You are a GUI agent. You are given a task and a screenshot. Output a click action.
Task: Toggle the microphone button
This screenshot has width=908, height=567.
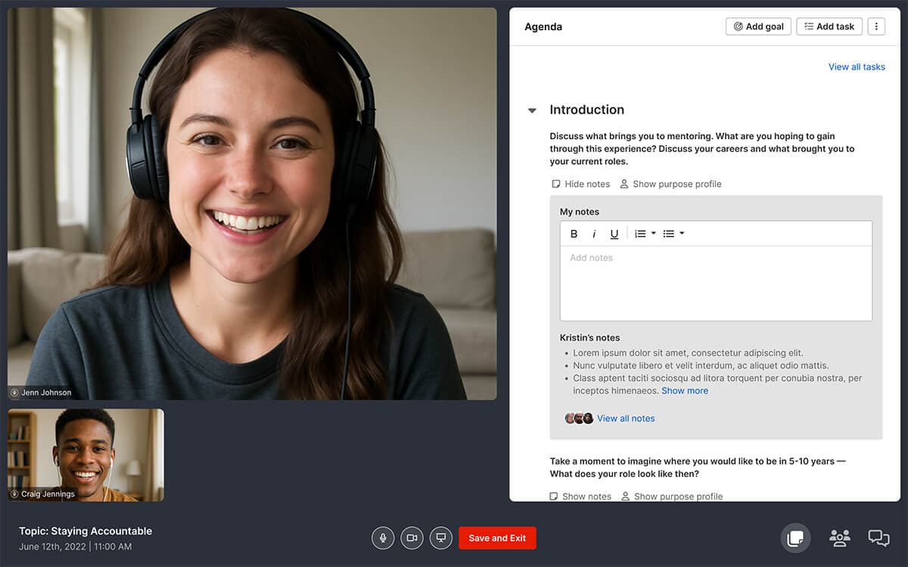pos(383,538)
